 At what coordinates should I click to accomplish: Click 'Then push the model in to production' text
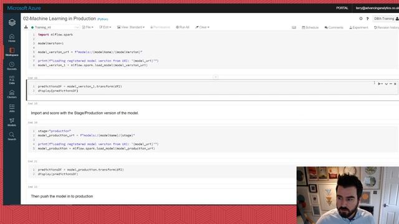tap(62, 197)
